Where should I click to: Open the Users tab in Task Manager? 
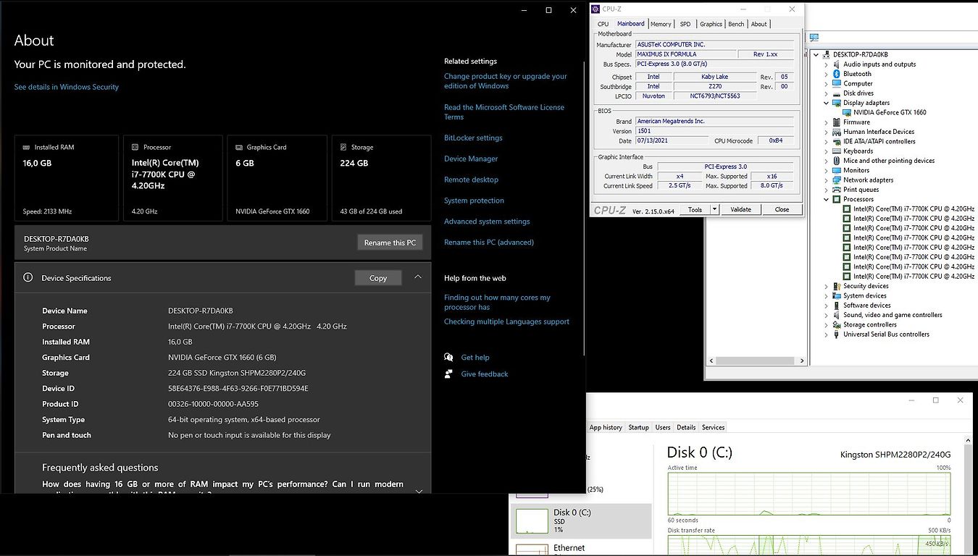click(663, 427)
